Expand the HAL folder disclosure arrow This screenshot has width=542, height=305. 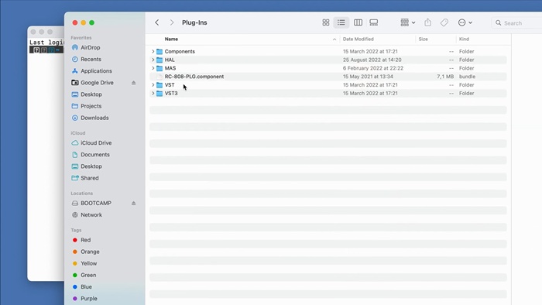point(153,60)
